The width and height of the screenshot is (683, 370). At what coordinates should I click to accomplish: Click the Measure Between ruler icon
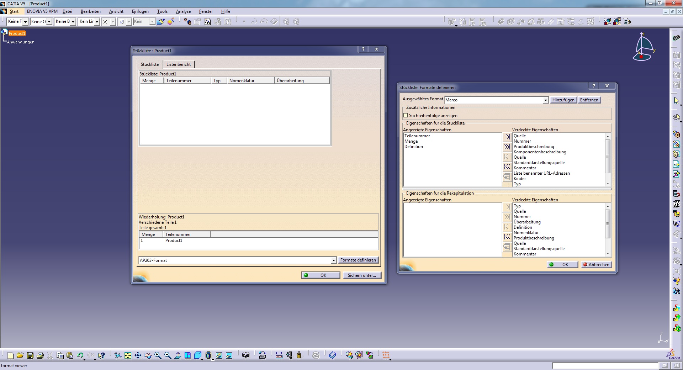tap(279, 355)
